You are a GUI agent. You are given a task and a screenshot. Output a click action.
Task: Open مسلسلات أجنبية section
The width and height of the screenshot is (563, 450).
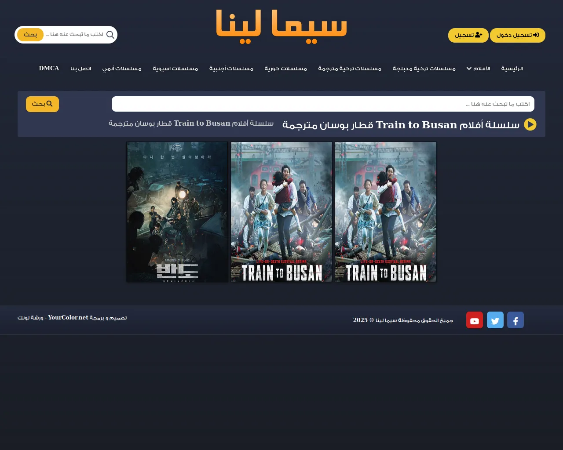231,69
